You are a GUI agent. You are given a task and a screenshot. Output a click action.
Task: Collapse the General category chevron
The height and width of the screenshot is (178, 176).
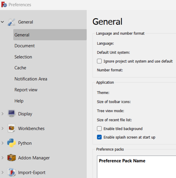pyautogui.click(x=3, y=22)
